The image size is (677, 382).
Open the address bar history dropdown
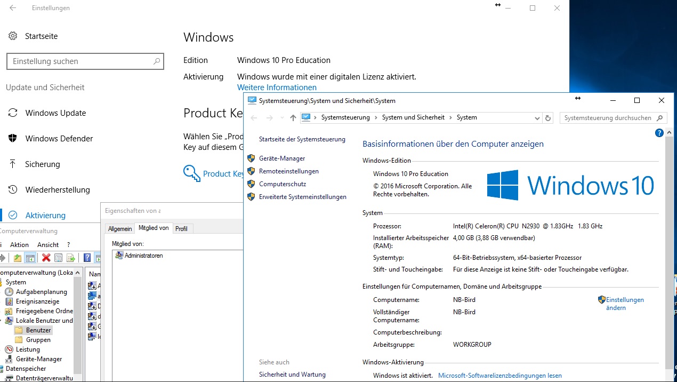point(537,118)
